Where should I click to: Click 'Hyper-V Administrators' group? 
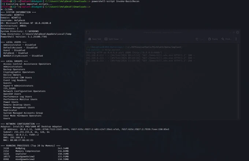click(18, 85)
